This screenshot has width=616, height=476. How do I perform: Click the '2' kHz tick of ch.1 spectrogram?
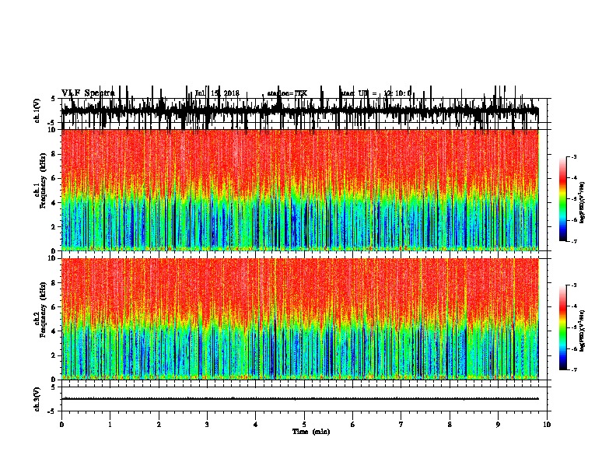[x=54, y=227]
